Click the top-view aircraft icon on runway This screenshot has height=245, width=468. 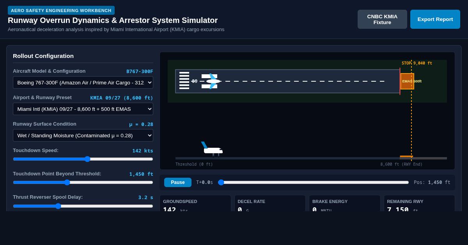pos(213,81)
